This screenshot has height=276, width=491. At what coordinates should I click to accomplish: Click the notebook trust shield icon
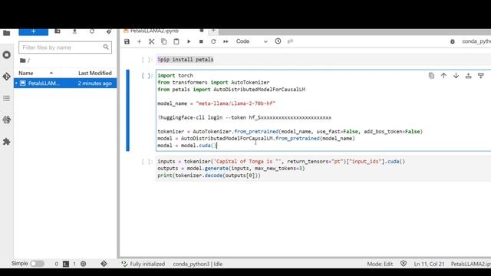(x=404, y=264)
